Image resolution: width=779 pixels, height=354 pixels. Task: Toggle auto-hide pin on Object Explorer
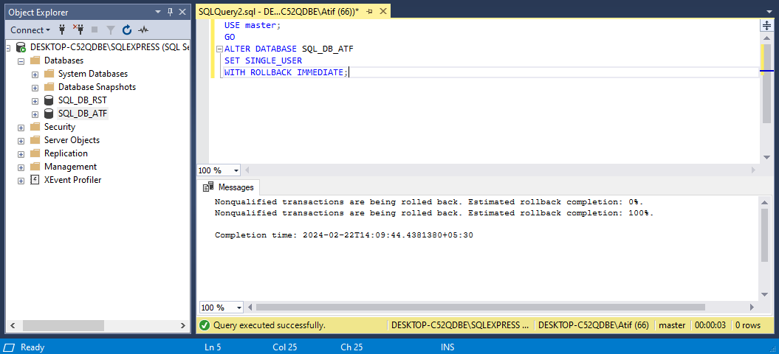click(x=170, y=12)
